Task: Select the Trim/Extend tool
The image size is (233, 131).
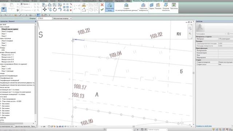Action: 60,9
